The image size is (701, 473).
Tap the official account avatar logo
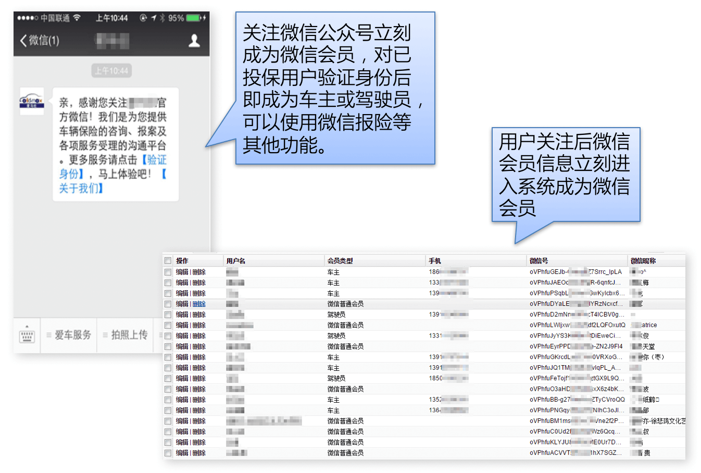click(32, 101)
